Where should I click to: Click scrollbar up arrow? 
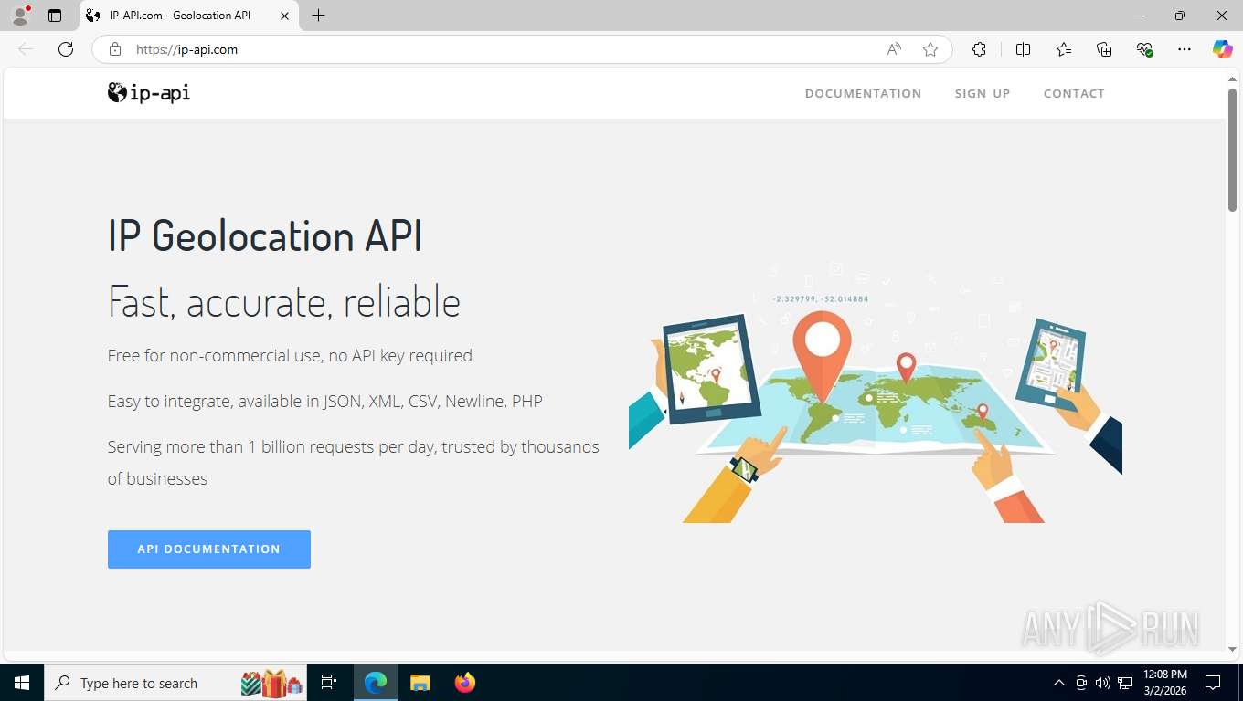(1232, 79)
